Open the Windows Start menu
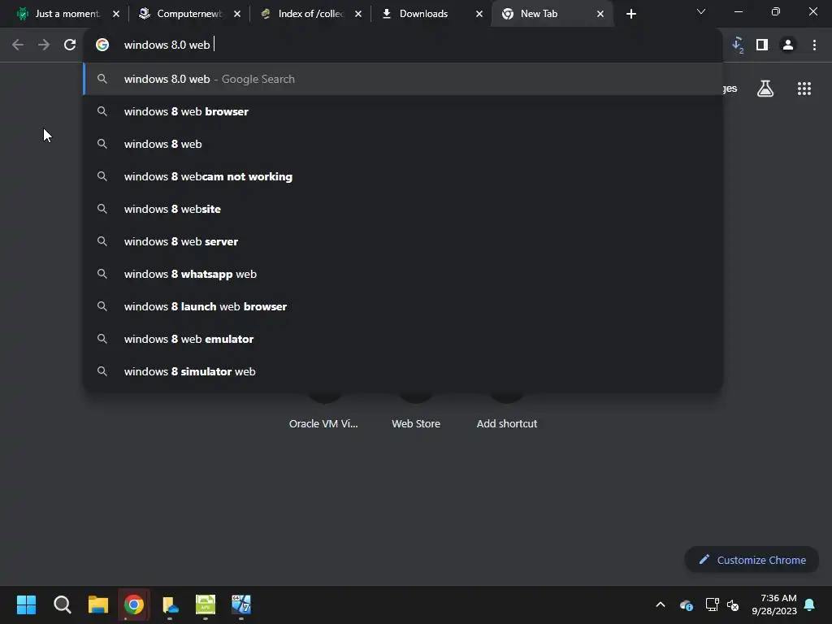Screen dimensions: 832x624 tap(27, 604)
